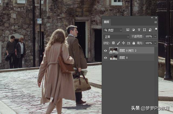Lock transparent pixels checkerboard icon

[113, 43]
